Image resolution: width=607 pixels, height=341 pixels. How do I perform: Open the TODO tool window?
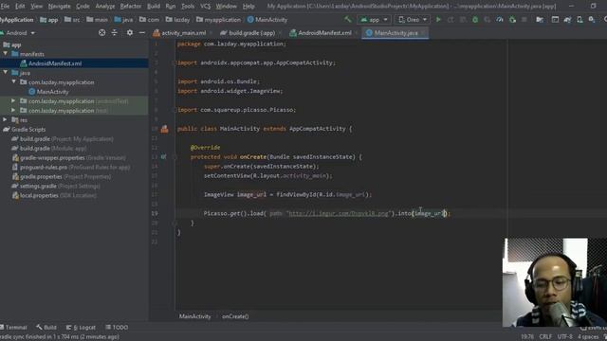(117, 327)
